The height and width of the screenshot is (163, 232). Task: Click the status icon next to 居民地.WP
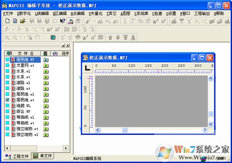pyautogui.click(x=46, y=59)
